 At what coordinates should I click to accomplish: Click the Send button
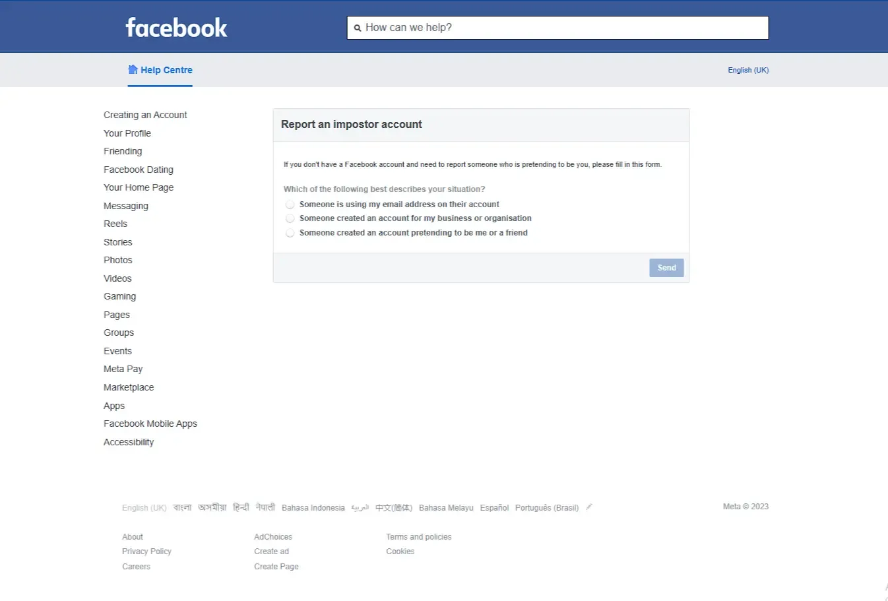tap(666, 268)
